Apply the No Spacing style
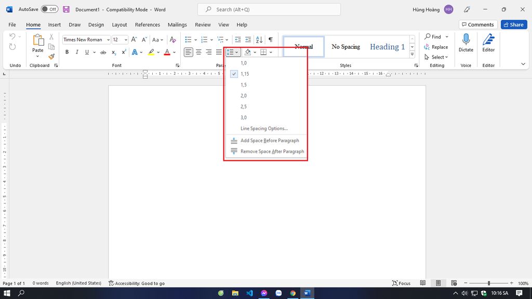This screenshot has height=299, width=532. pos(345,47)
